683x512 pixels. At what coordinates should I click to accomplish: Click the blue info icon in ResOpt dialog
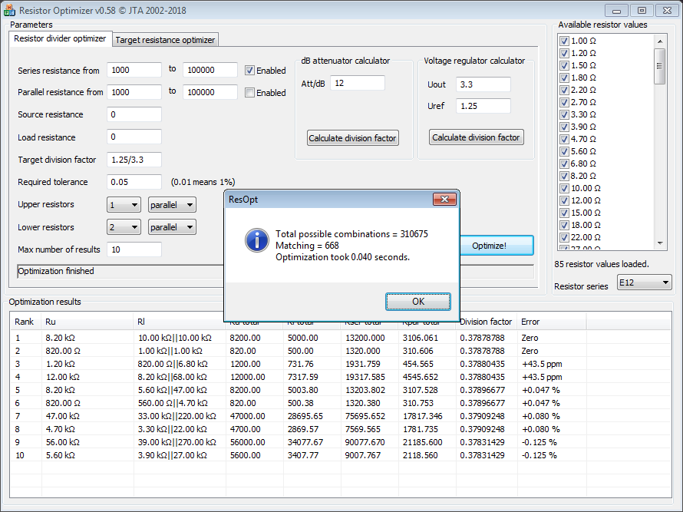tap(256, 239)
